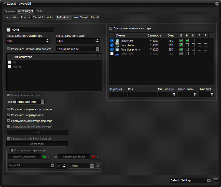
Task: Uncheck the Solar Flare row checkbox
Action: pyautogui.click(x=112, y=41)
